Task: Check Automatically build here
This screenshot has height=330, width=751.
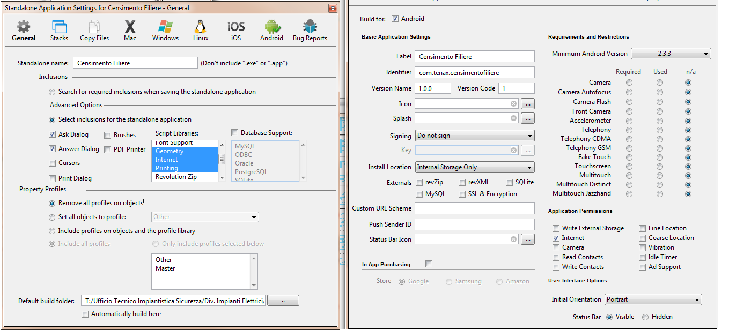Action: [x=85, y=314]
